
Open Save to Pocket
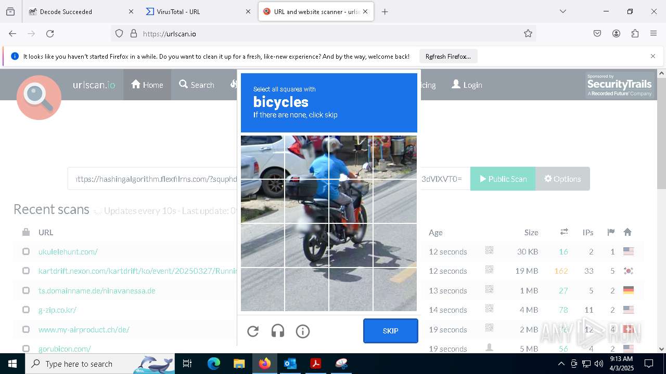pos(597,34)
